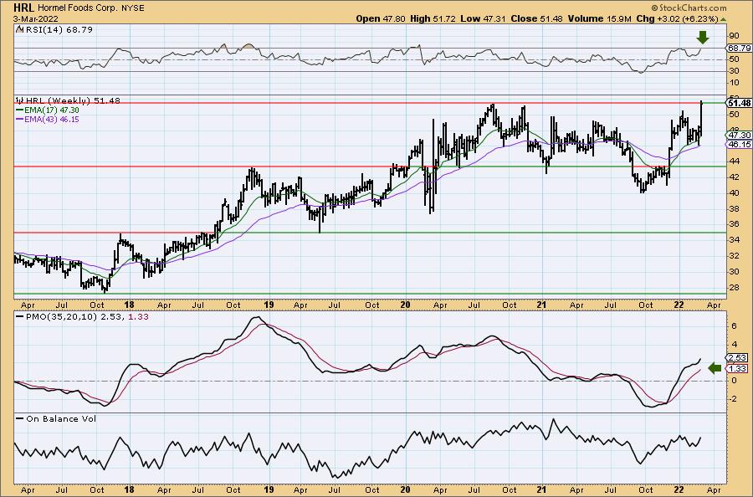Click the 68.79 RSI value tag on right axis
The height and width of the screenshot is (497, 753).
[x=739, y=48]
